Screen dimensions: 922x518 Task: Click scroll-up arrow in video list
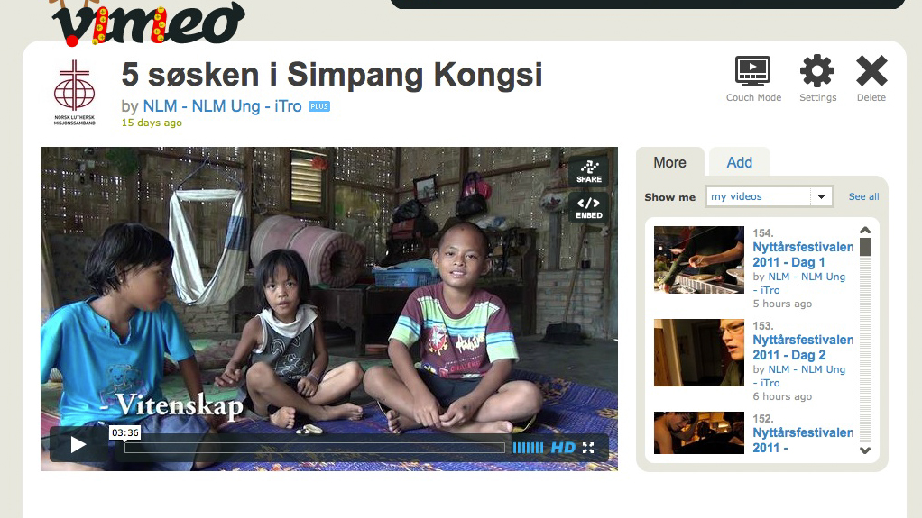click(865, 231)
